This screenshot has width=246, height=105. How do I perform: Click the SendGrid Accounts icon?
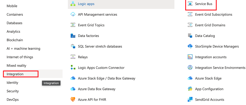coord(190,99)
